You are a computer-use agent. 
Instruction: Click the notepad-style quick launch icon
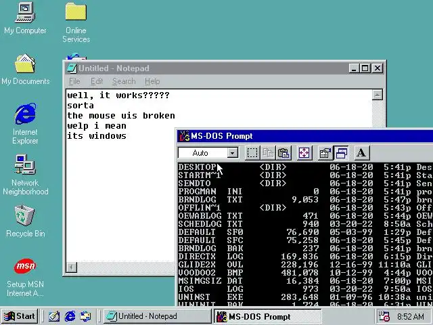pos(54,316)
